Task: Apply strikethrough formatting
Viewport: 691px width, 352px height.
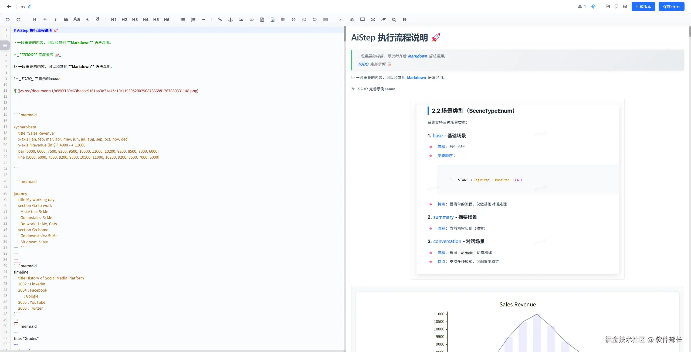Action: (45, 19)
